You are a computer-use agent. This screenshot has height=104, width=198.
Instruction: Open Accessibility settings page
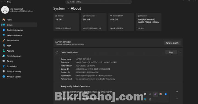click(x=19, y=66)
